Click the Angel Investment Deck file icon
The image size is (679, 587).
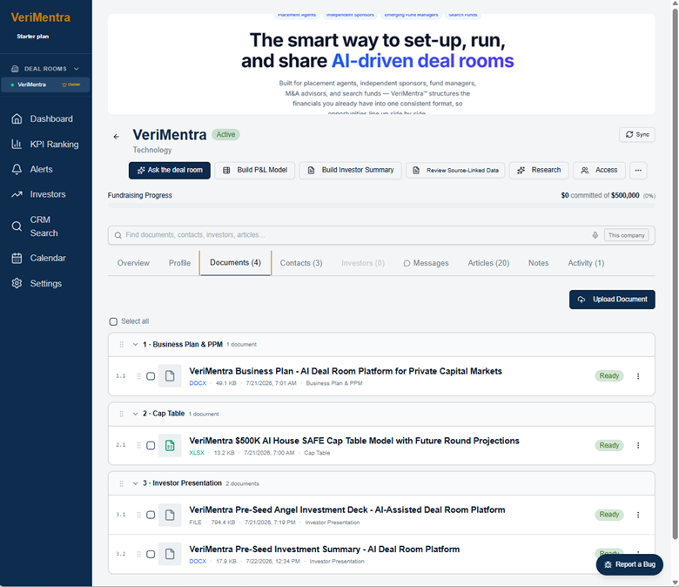click(x=170, y=515)
